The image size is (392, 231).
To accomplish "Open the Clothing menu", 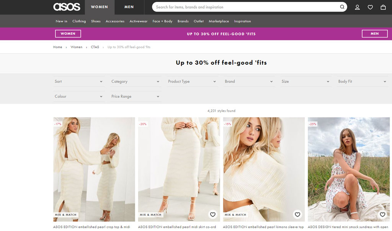I will [79, 21].
